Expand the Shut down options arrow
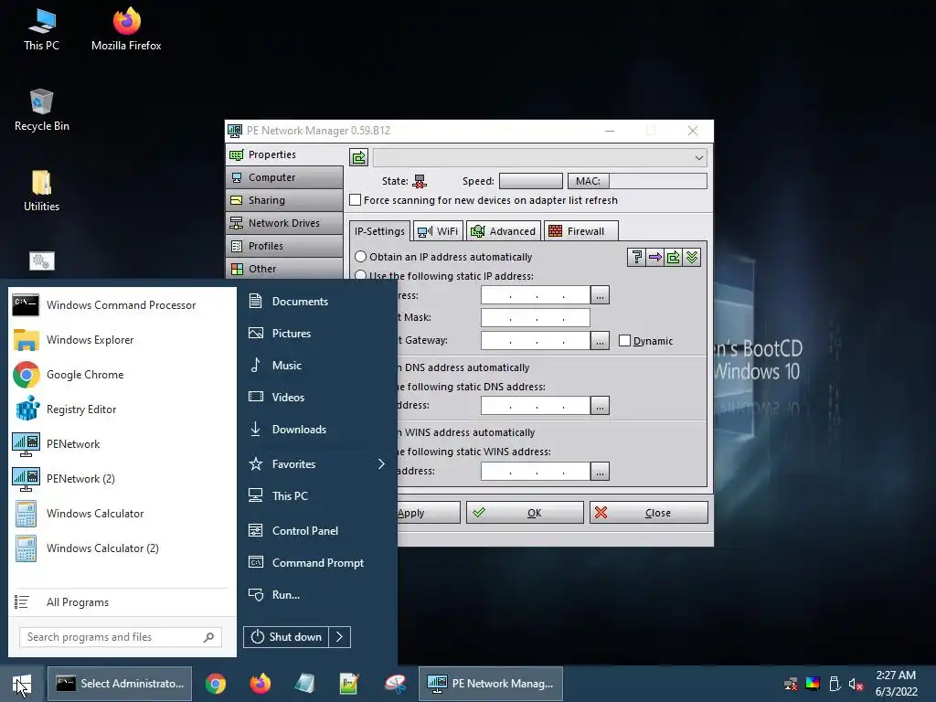The image size is (936, 702). [x=340, y=637]
